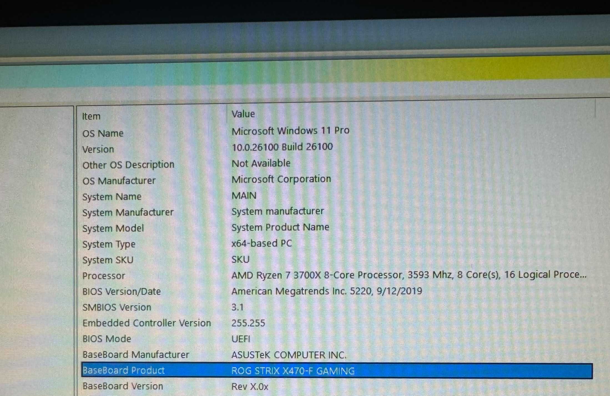
Task: Select the MAIN system name value
Action: pos(244,196)
